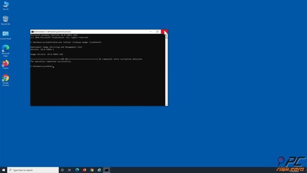
Task: Open Internet Explorer taskbar icon
Action: click(99, 170)
